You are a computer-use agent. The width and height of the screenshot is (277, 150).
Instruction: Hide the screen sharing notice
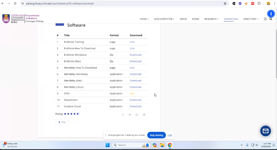tap(170, 135)
